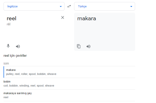Copy the translation 'makara' to clipboard
The height and width of the screenshot is (103, 156).
click(x=79, y=46)
